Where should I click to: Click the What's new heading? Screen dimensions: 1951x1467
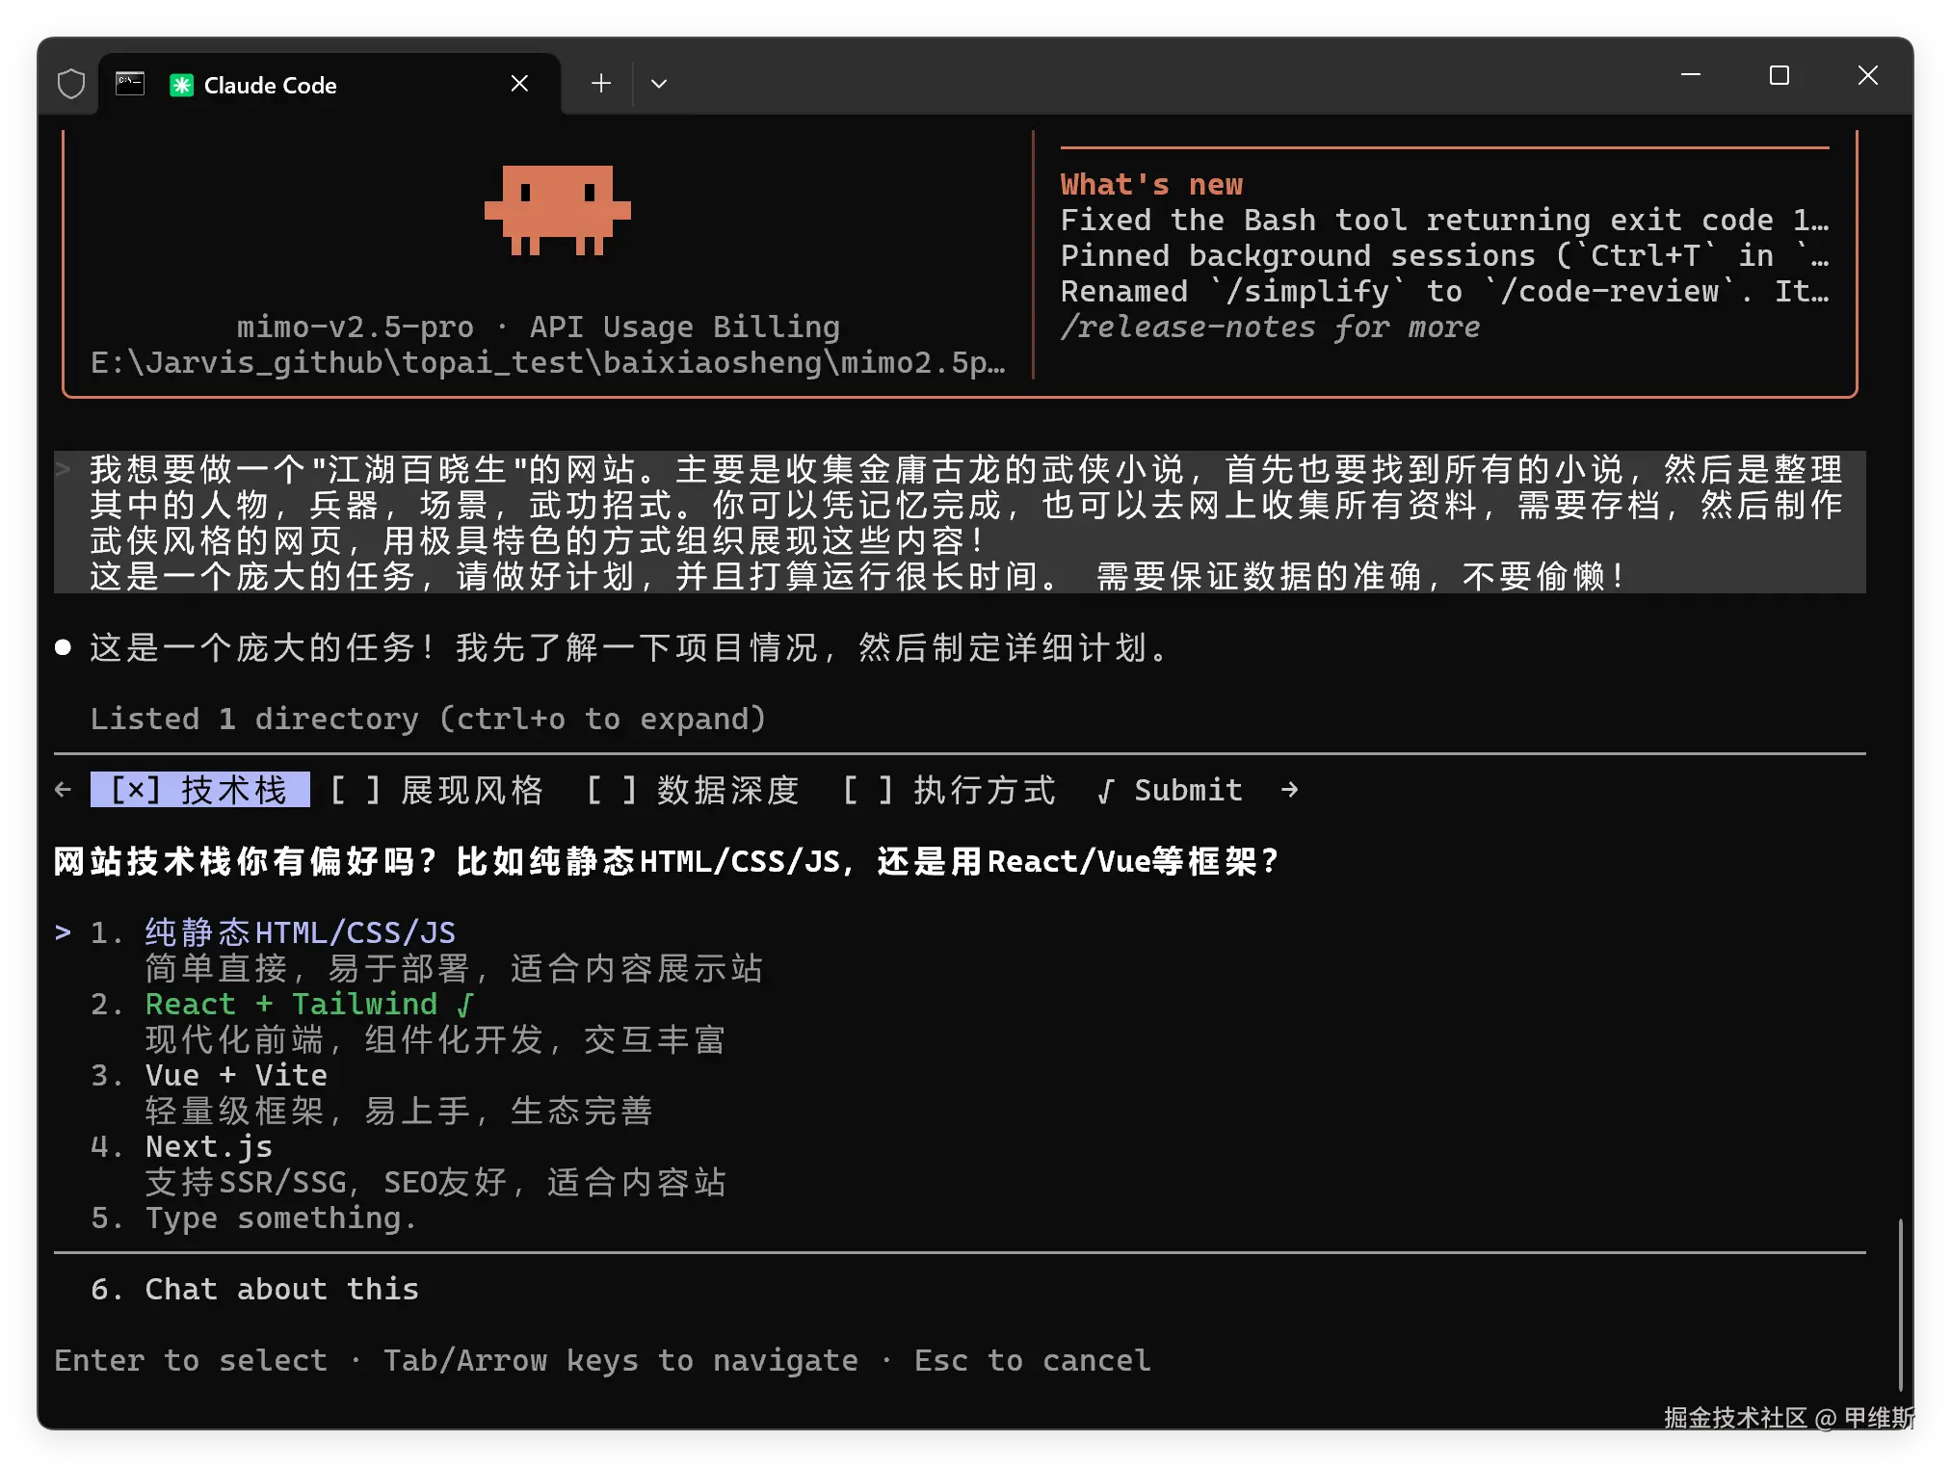(1151, 184)
